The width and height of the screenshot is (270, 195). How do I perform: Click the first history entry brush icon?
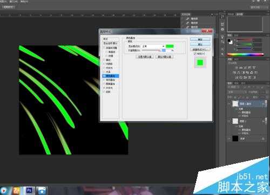(x=188, y=19)
